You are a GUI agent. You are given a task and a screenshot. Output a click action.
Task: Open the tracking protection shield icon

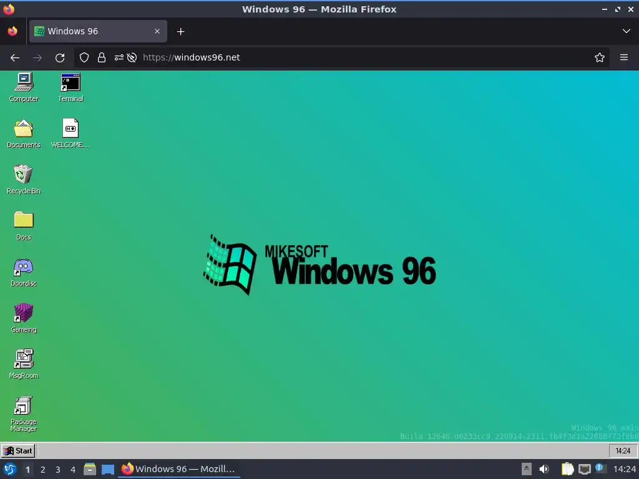pyautogui.click(x=84, y=57)
